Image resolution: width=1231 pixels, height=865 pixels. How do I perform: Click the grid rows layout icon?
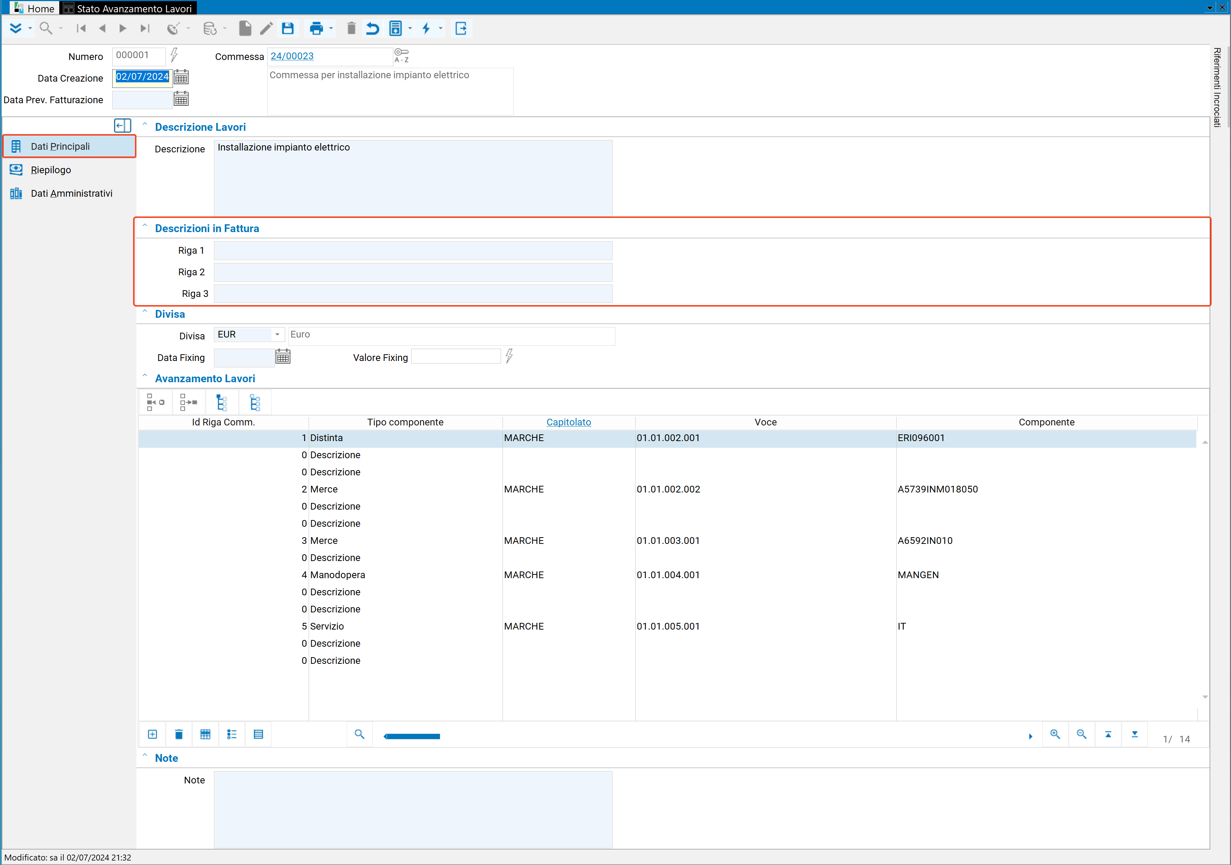coord(258,734)
